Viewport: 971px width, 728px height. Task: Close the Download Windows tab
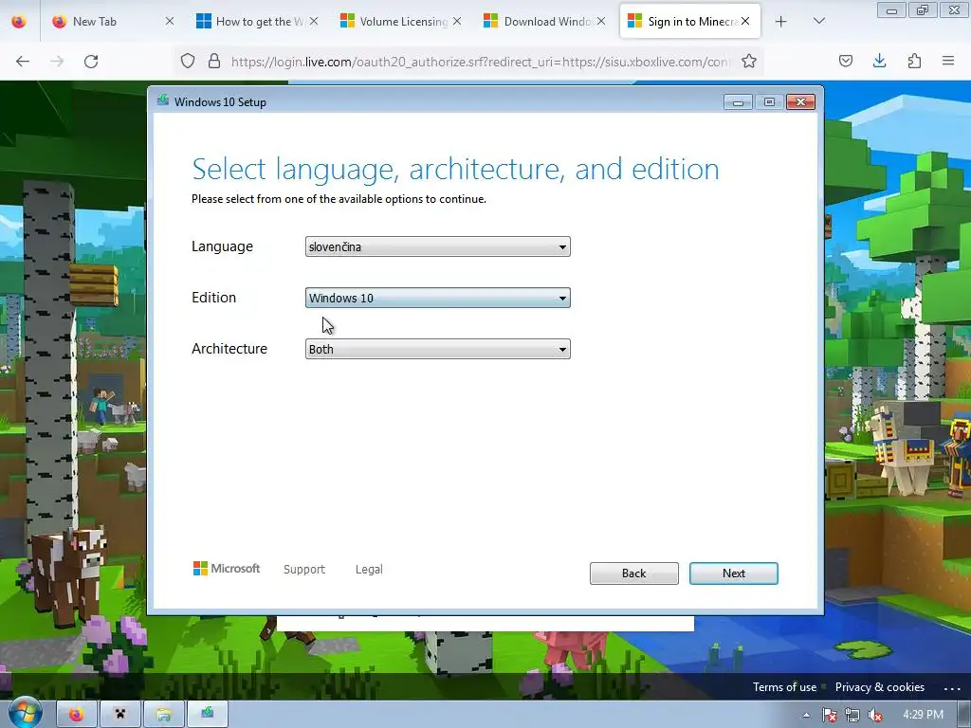point(600,21)
